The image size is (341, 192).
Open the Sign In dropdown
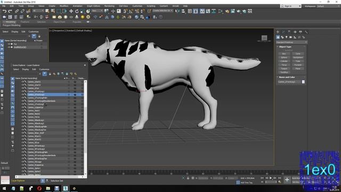tap(291, 6)
